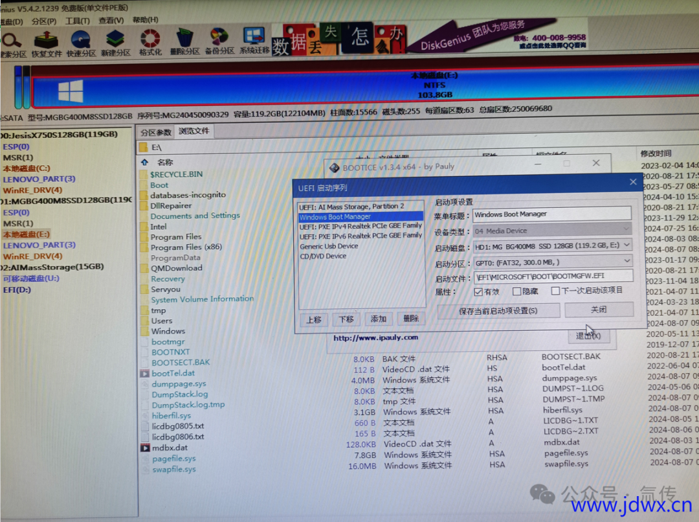Image resolution: width=699 pixels, height=522 pixels.
Task: Close the UEFI 启动序列 dialog
Action: [x=633, y=182]
